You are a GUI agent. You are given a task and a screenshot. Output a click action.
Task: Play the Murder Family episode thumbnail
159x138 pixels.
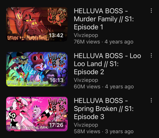tap(37, 24)
